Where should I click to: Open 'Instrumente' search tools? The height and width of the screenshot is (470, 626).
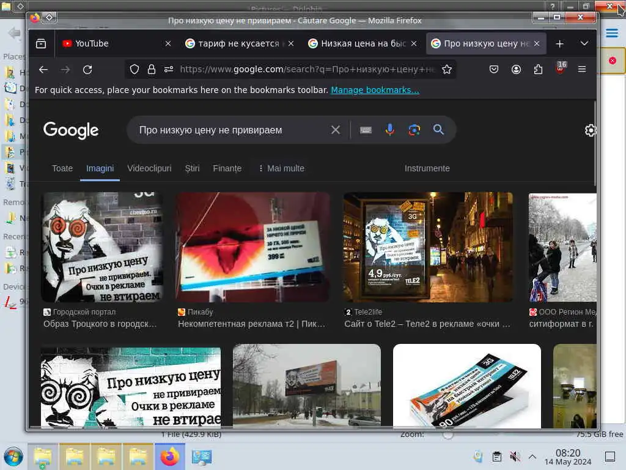point(427,169)
